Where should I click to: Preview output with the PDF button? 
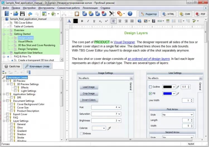201,14
